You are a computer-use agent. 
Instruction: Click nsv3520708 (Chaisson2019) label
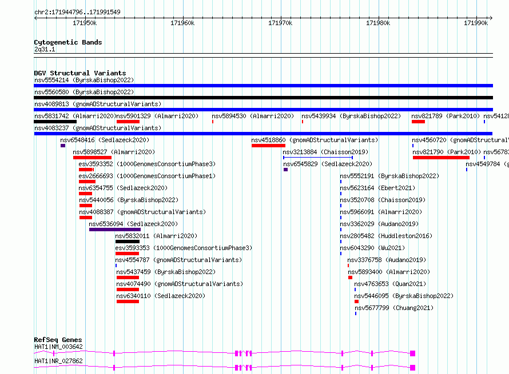(383, 200)
